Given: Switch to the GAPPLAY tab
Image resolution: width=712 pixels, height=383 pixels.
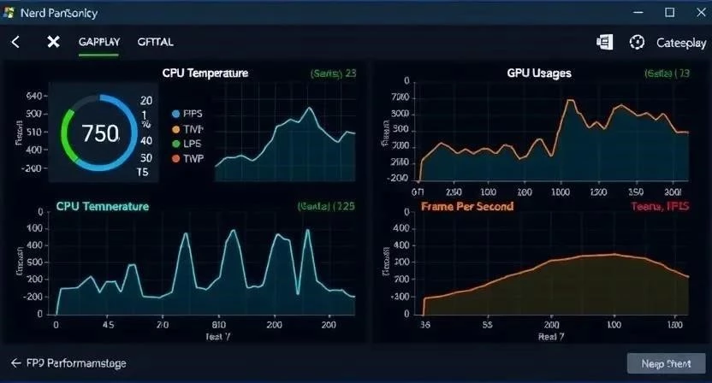Looking at the screenshot, I should [98, 42].
